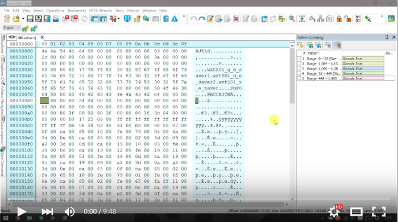Click the red padlock icon
Screen dimensions: 398x222
point(339,19)
